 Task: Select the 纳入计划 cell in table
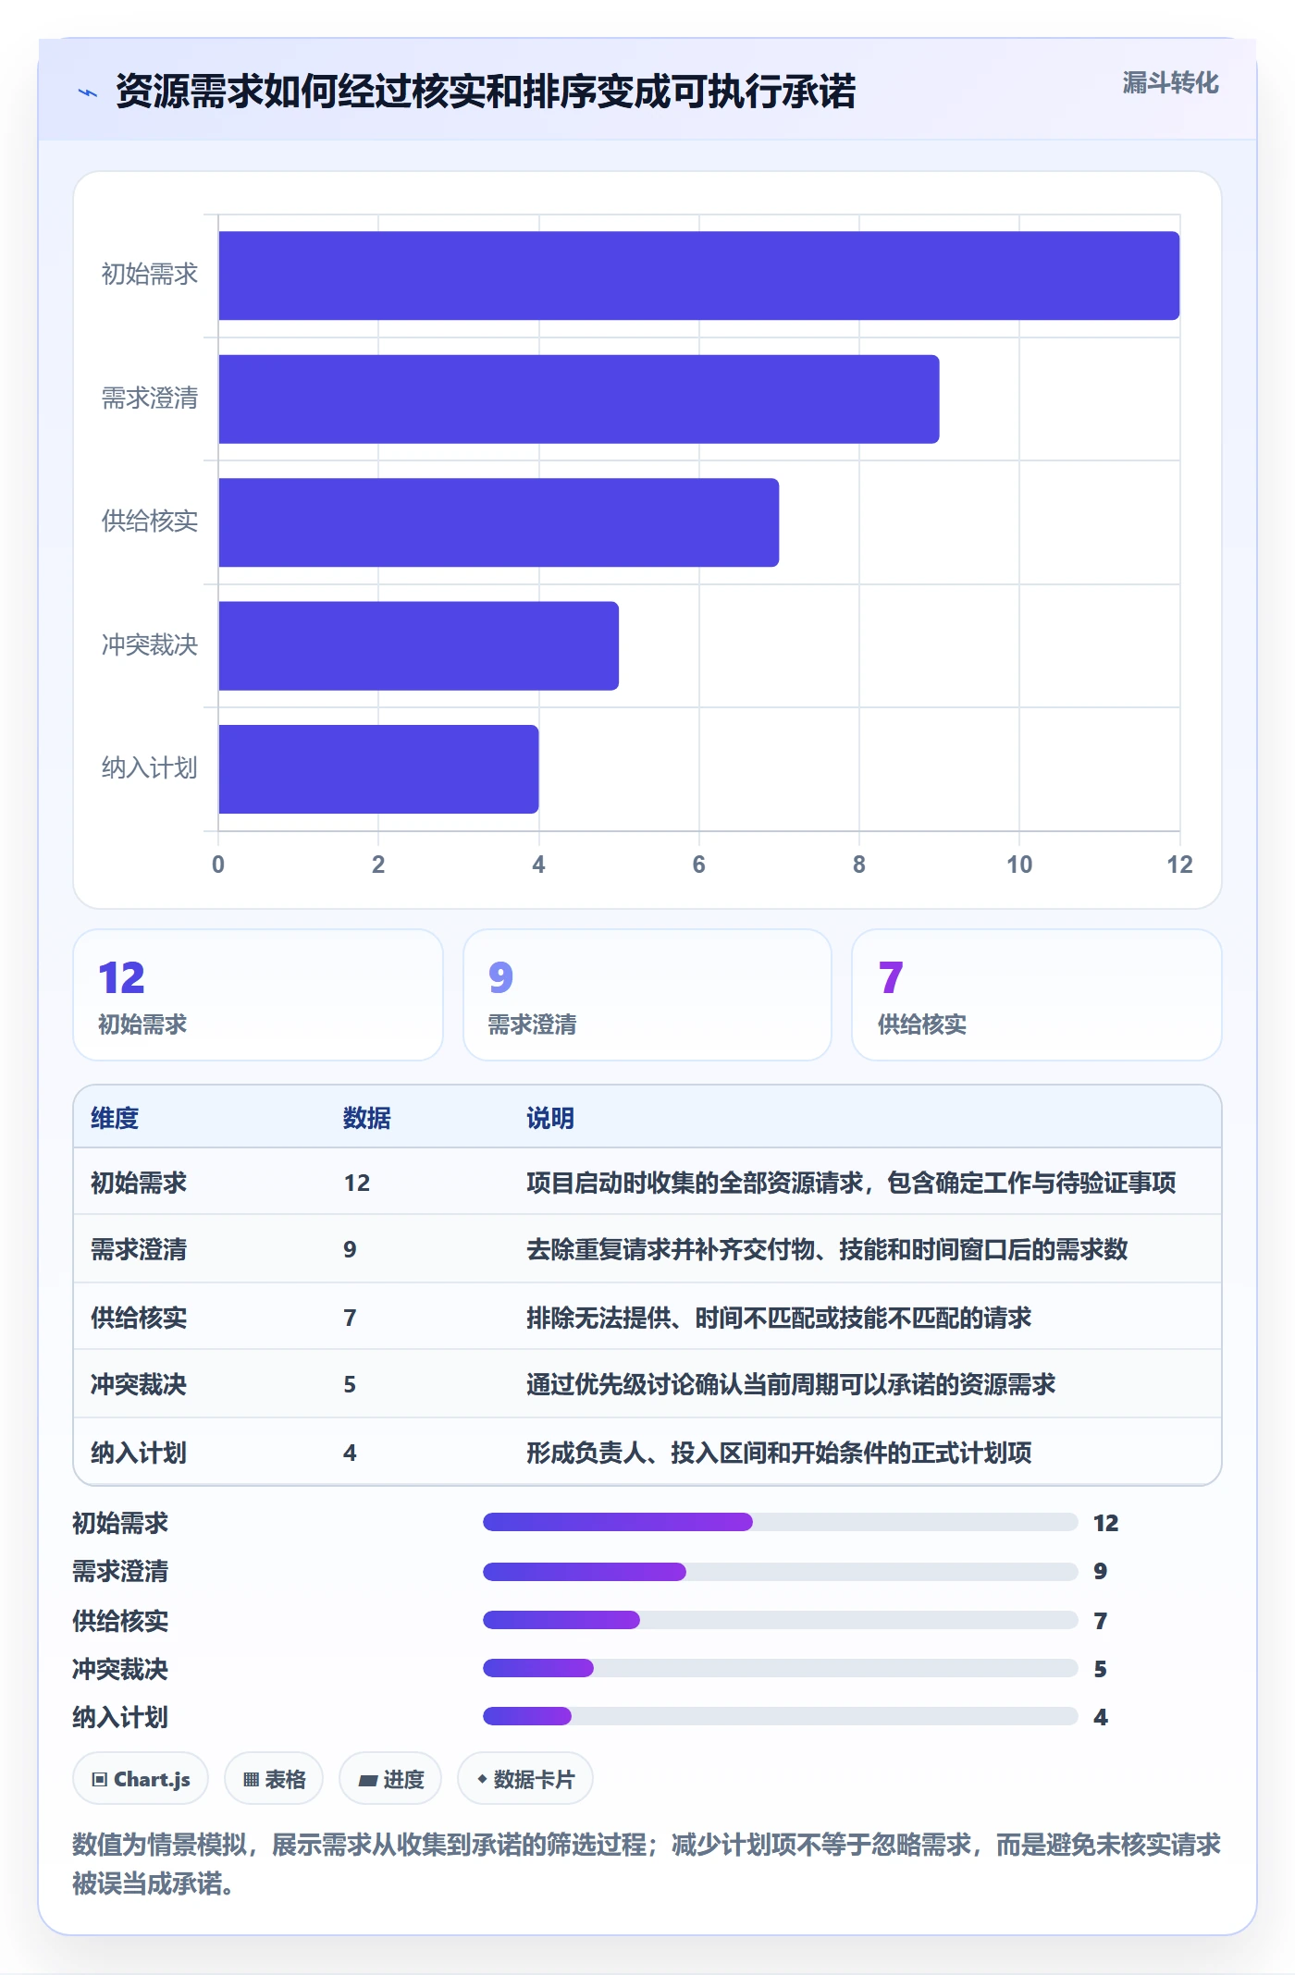(139, 1453)
